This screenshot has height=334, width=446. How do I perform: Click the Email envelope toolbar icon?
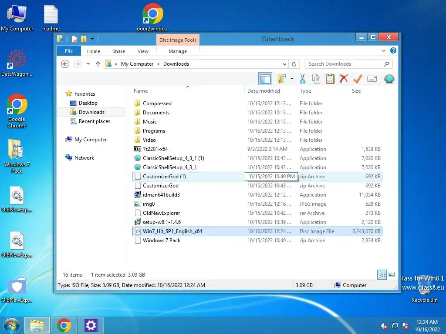tap(372, 79)
